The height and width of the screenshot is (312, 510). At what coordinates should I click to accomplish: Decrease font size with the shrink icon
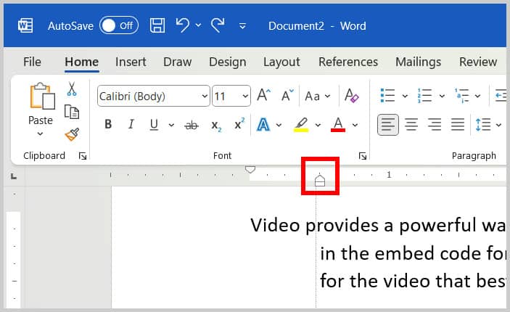coord(287,95)
